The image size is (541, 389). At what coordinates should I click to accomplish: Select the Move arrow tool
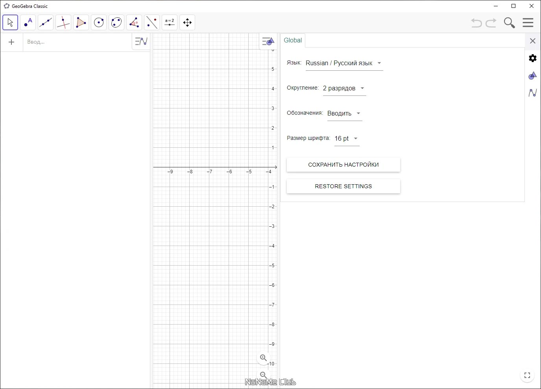coord(10,22)
